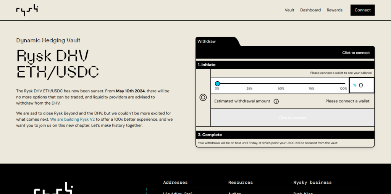Image resolution: width=391 pixels, height=194 pixels.
Task: Follow the 'We are building Rysk V2' link
Action: tap(73, 119)
